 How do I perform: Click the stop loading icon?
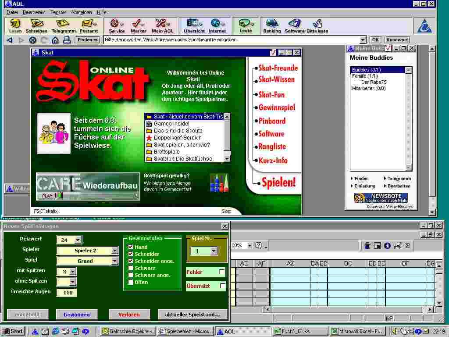32,40
